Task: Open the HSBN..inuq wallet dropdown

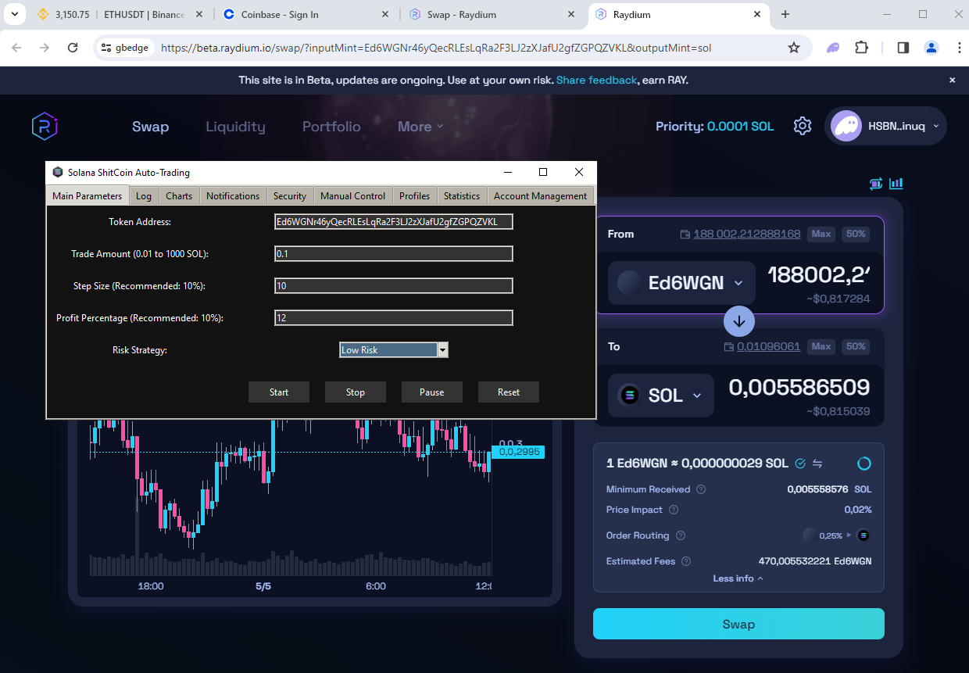Action: (x=886, y=126)
